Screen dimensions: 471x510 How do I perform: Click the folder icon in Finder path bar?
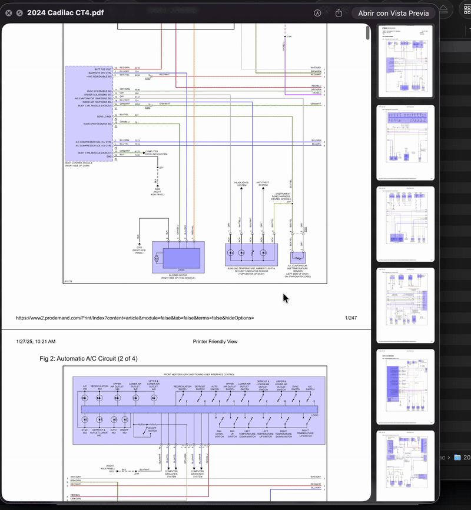(457, 456)
